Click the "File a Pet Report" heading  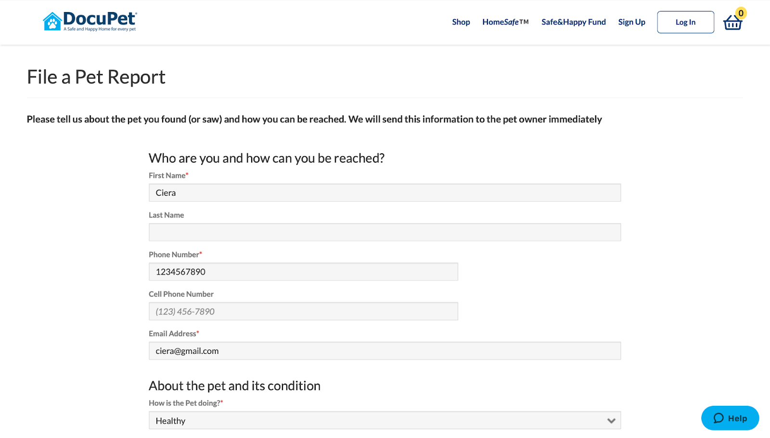point(96,77)
